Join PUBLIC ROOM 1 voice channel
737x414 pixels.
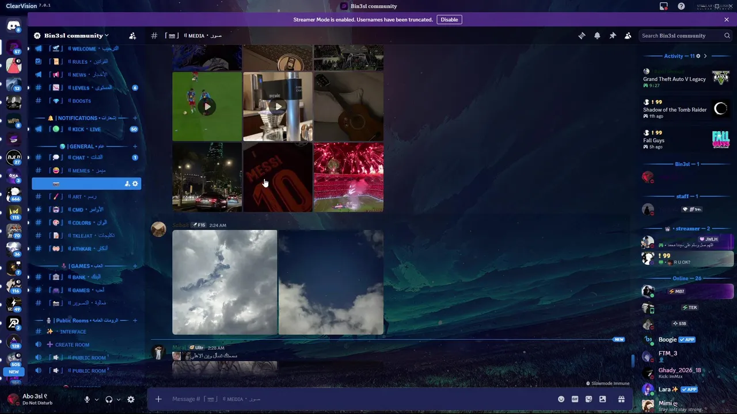[x=86, y=358]
